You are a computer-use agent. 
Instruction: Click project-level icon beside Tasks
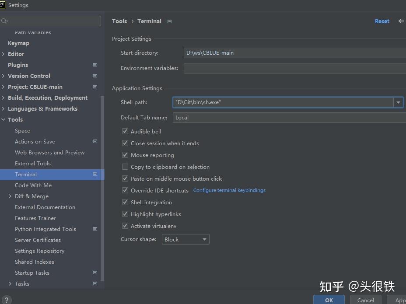[95, 283]
